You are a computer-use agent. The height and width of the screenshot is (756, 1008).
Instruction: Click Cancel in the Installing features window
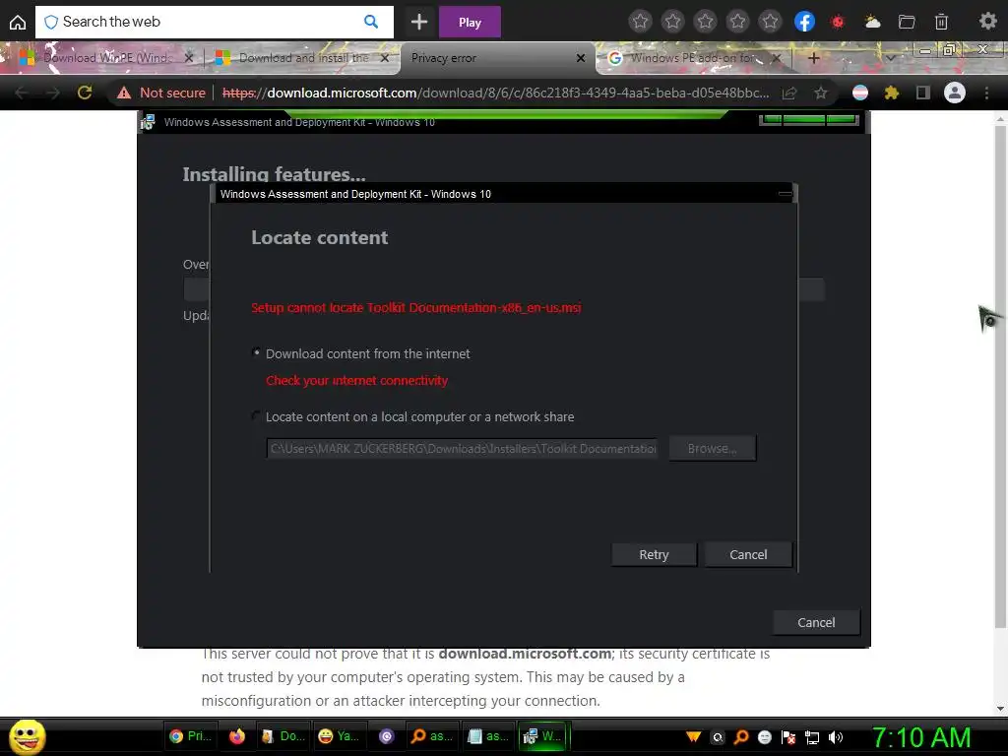pyautogui.click(x=816, y=622)
